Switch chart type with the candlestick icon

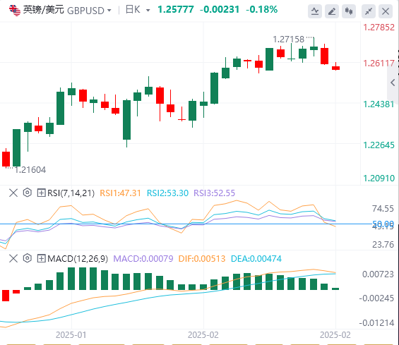point(349,11)
